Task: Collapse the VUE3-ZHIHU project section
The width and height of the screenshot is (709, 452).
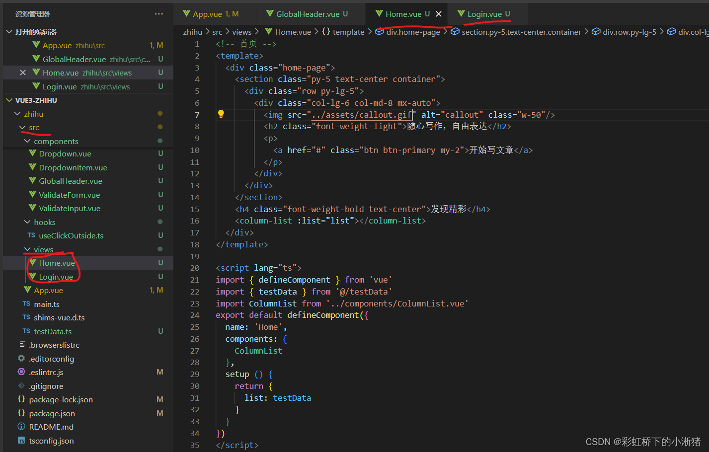Action: click(9, 100)
